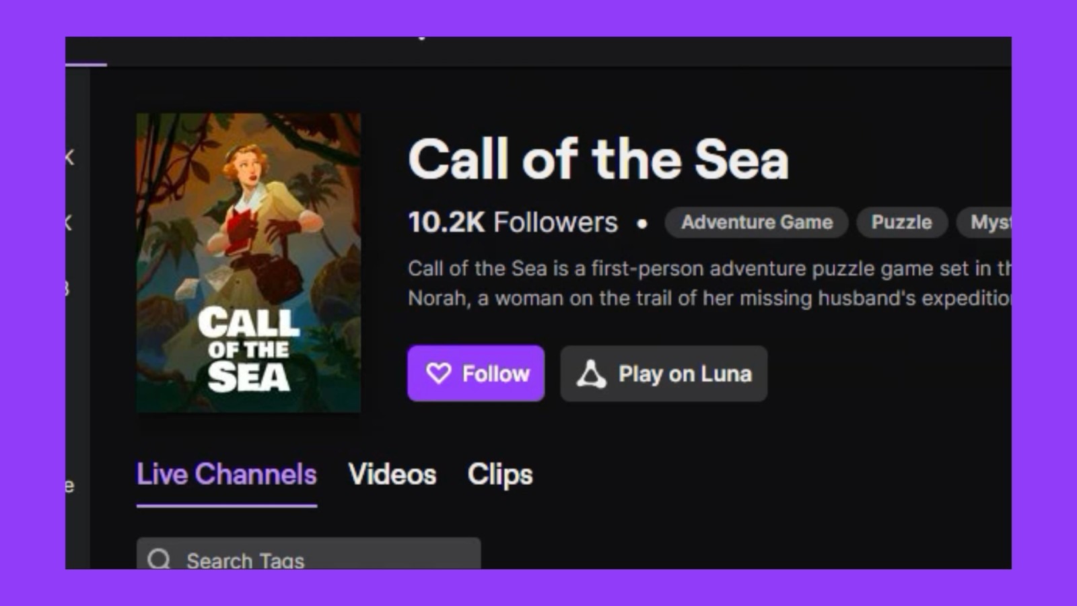Click the Call of the Sea page title
1077x606 pixels.
point(598,160)
